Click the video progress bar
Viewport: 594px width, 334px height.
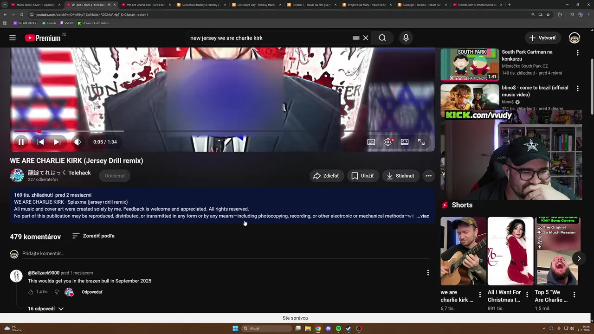point(223,131)
